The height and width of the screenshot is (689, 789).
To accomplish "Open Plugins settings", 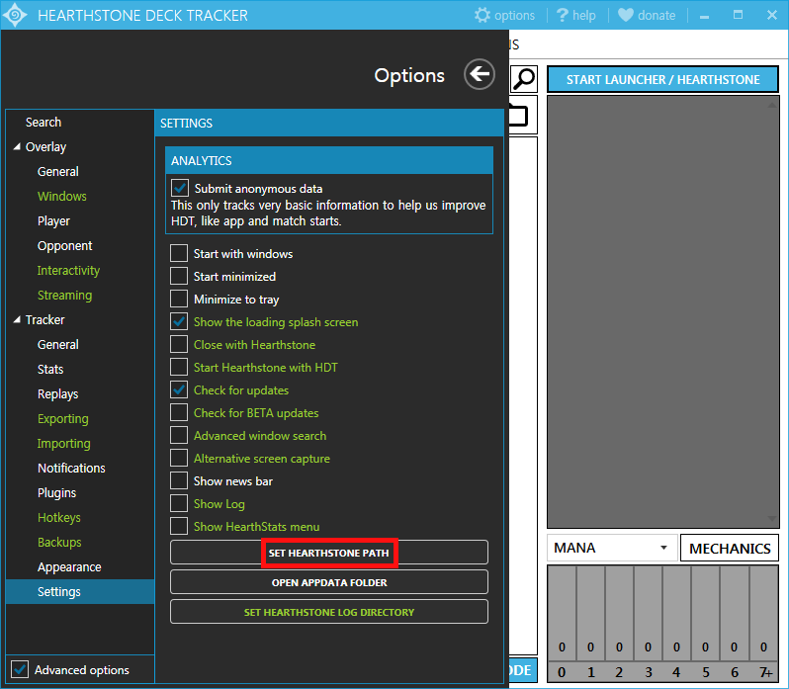I will pos(57,493).
